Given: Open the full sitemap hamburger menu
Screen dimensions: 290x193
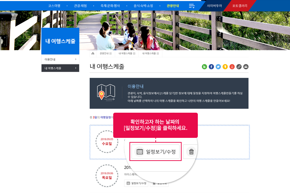Looking at the screenshot, I should pyautogui.click(x=192, y=6).
